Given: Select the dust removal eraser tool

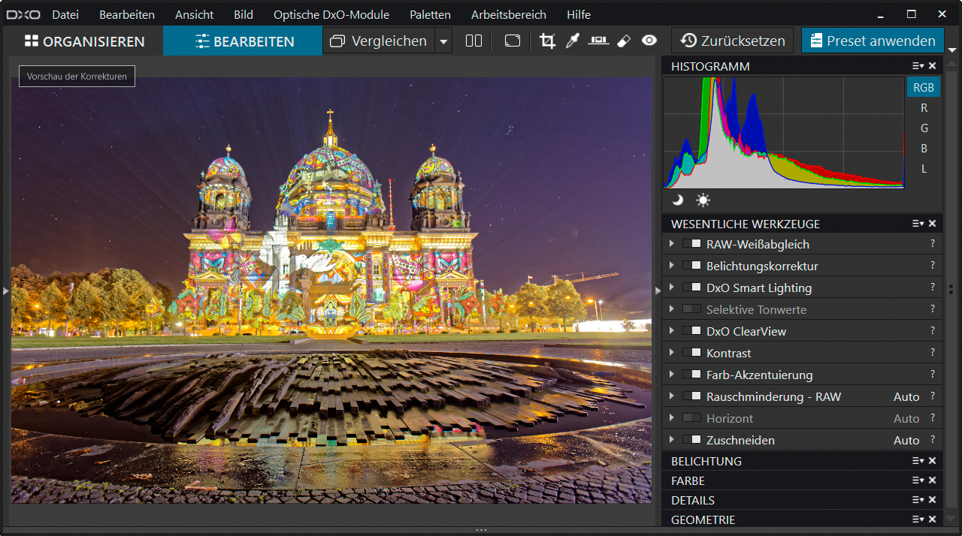Looking at the screenshot, I should (x=623, y=41).
